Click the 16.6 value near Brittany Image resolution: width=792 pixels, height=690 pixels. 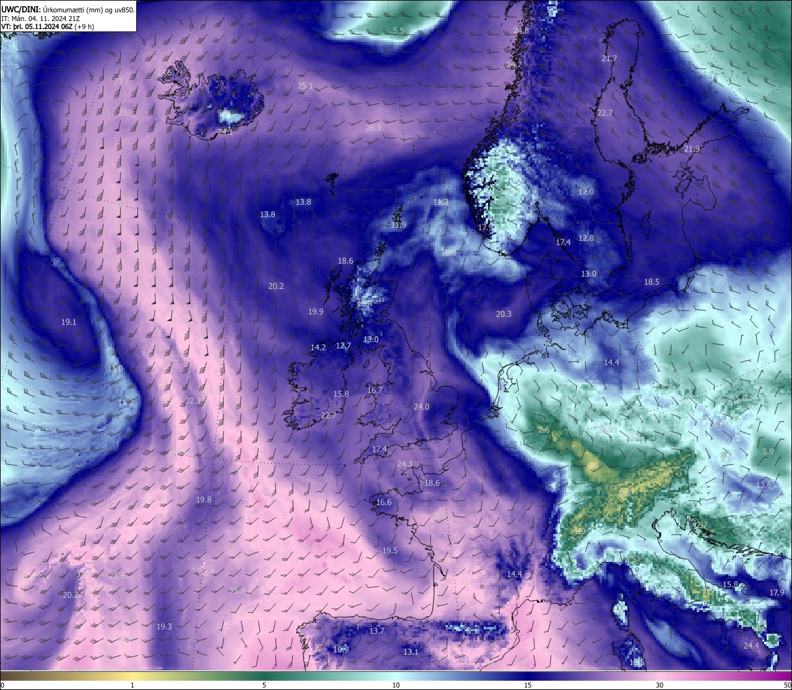[384, 502]
